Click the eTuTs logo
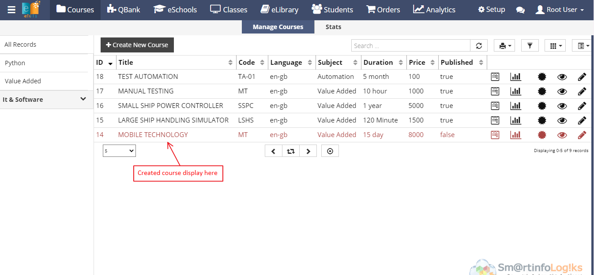Image resolution: width=594 pixels, height=275 pixels. tap(31, 10)
